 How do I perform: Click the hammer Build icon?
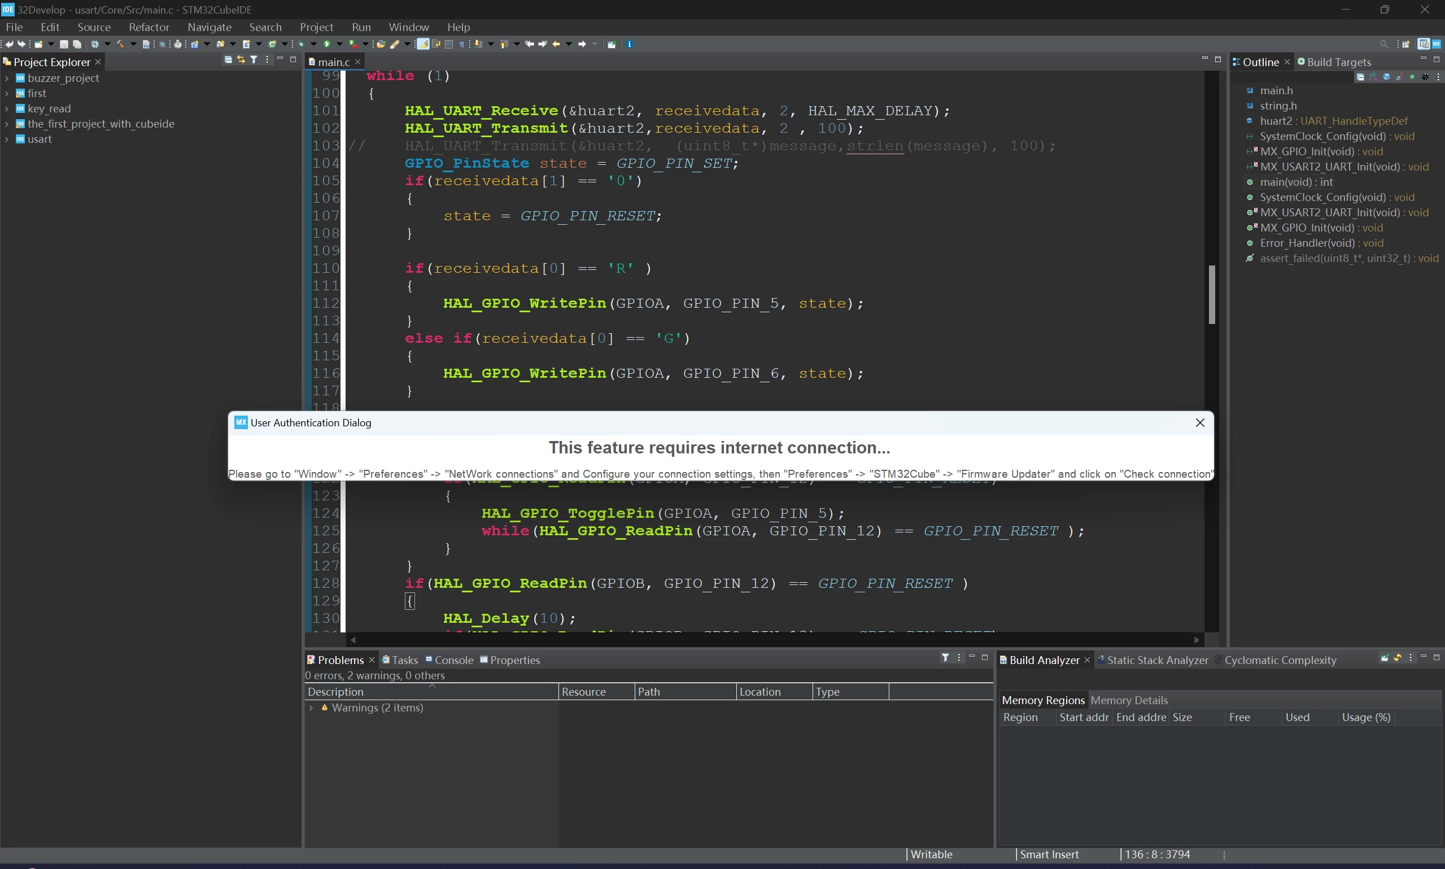point(121,44)
